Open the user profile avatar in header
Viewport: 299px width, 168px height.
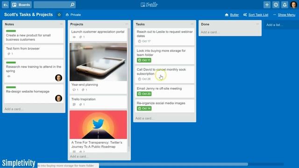click(x=293, y=5)
